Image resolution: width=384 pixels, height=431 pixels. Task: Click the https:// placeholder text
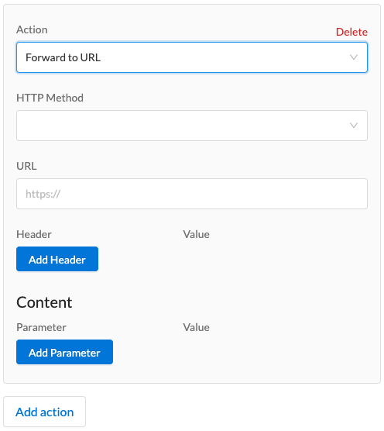point(43,194)
